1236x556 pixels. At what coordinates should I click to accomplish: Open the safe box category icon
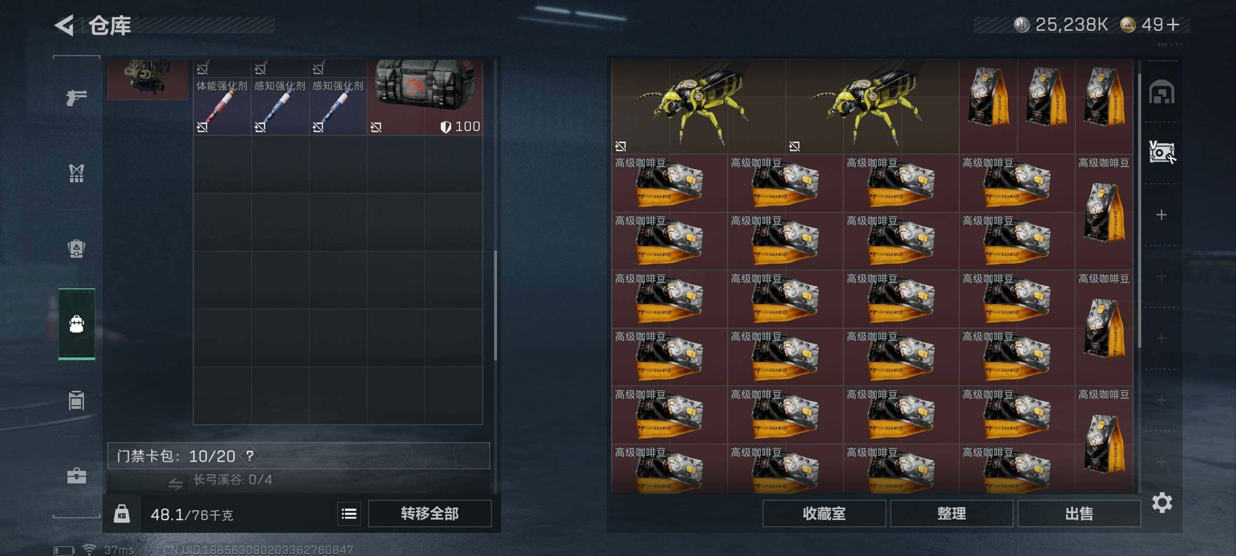coord(76,401)
